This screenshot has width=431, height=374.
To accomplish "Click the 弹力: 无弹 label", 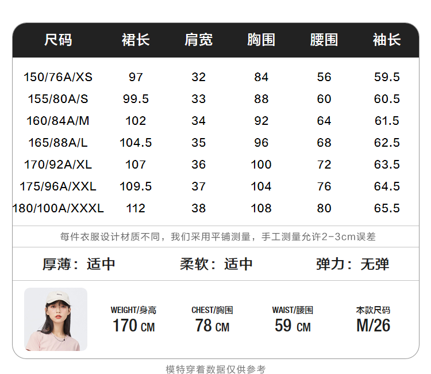I will point(353,264).
